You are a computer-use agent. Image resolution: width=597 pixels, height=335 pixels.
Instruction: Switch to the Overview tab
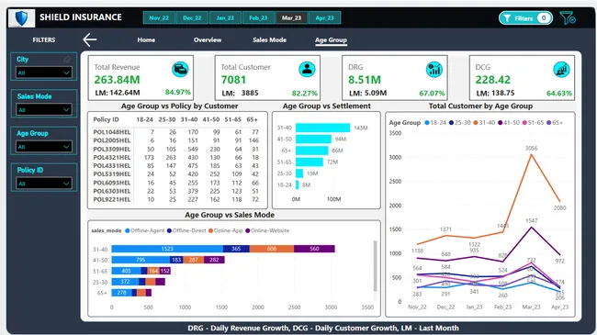point(208,40)
